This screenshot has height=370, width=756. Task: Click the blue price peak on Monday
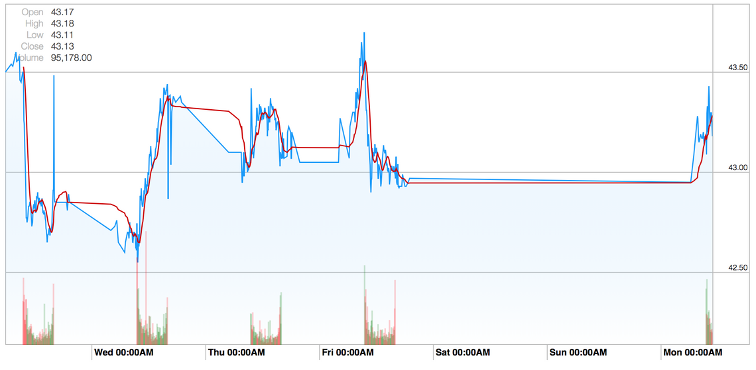click(x=708, y=87)
